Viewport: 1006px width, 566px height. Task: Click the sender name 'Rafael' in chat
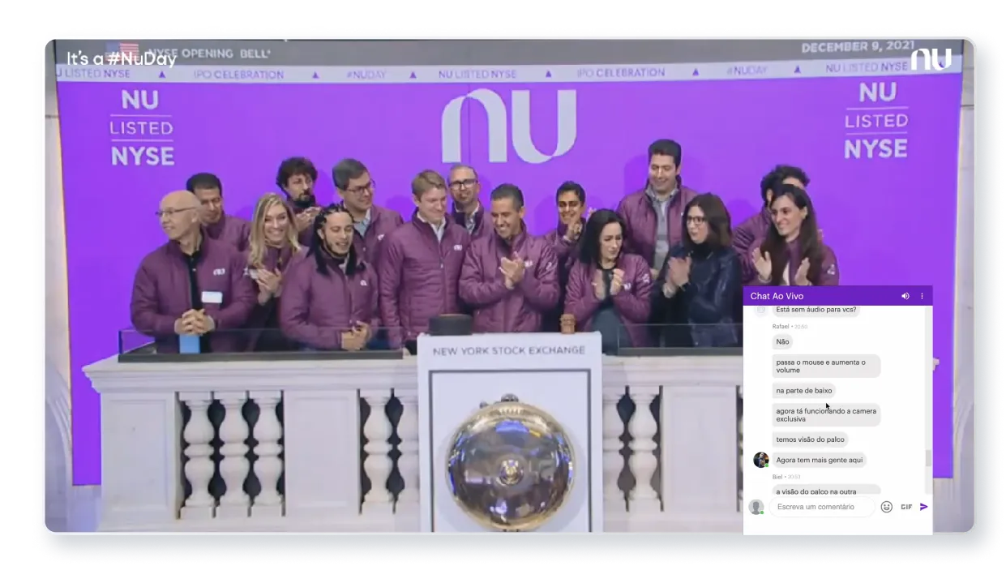coord(781,326)
